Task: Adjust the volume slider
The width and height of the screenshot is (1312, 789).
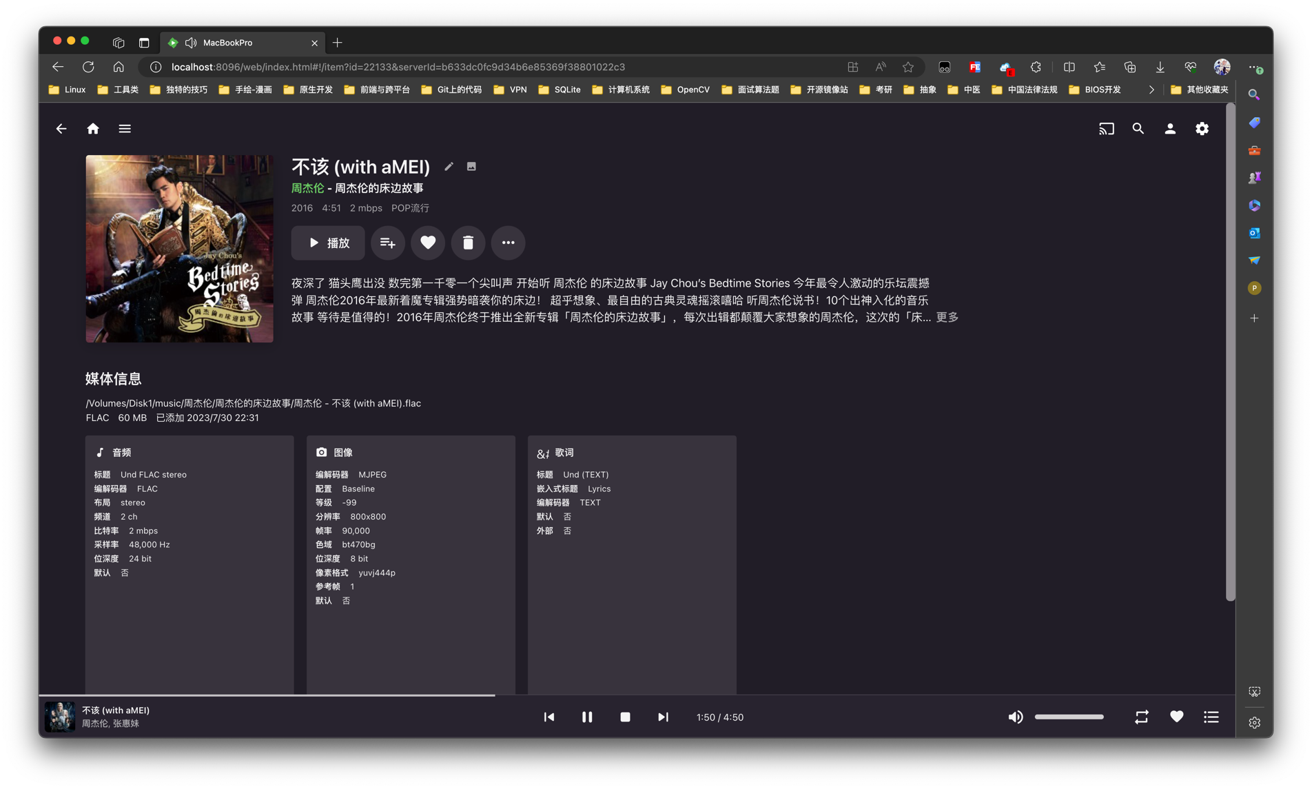Action: point(1069,717)
